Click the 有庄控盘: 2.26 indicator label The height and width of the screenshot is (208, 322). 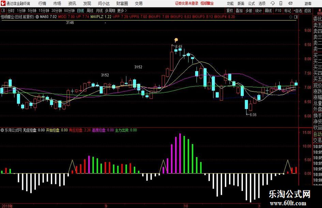coord(80,130)
